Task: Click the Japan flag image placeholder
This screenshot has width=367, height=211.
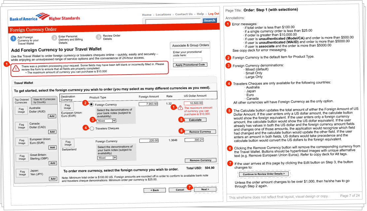Action: point(22,173)
